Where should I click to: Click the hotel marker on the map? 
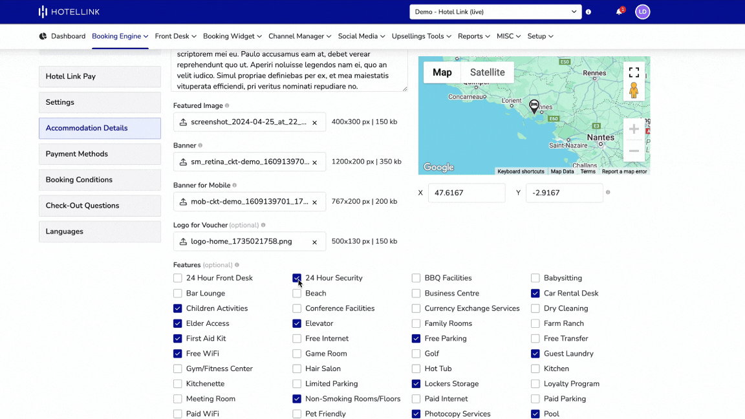(x=534, y=107)
